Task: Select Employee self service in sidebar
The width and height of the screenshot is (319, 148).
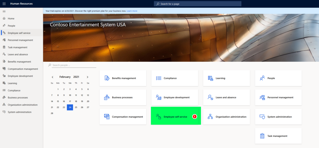Action: (21, 33)
